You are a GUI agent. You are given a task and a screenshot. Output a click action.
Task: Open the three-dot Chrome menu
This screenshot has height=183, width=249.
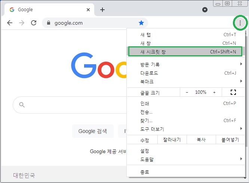point(240,23)
